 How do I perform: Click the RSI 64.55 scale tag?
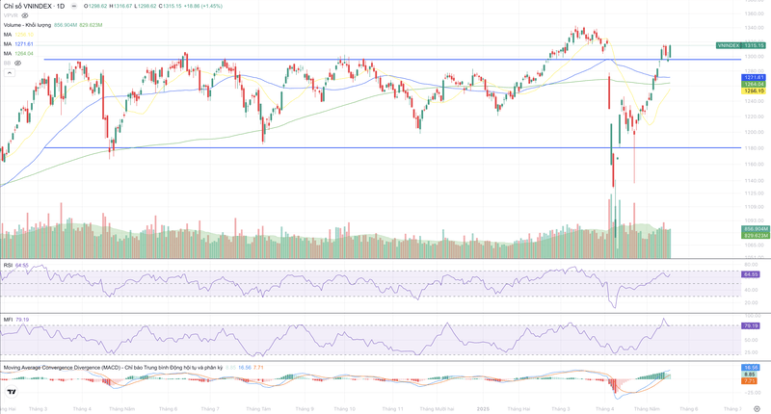point(751,274)
